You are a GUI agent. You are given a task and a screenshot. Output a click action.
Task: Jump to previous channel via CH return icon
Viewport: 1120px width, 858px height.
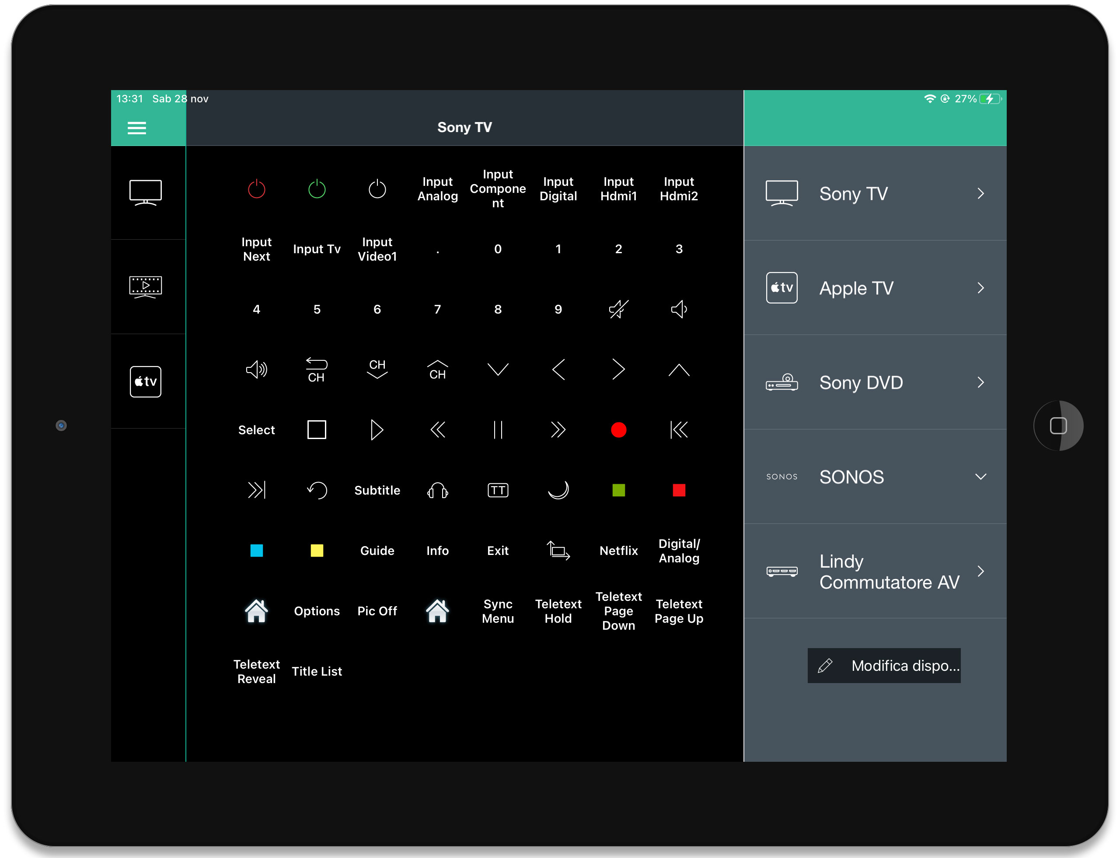click(x=317, y=370)
